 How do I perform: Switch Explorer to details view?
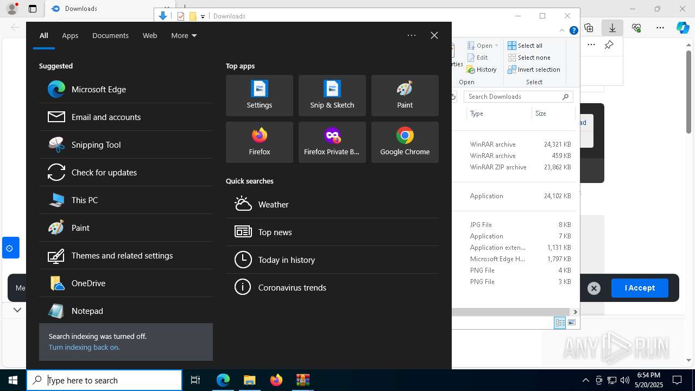click(560, 323)
